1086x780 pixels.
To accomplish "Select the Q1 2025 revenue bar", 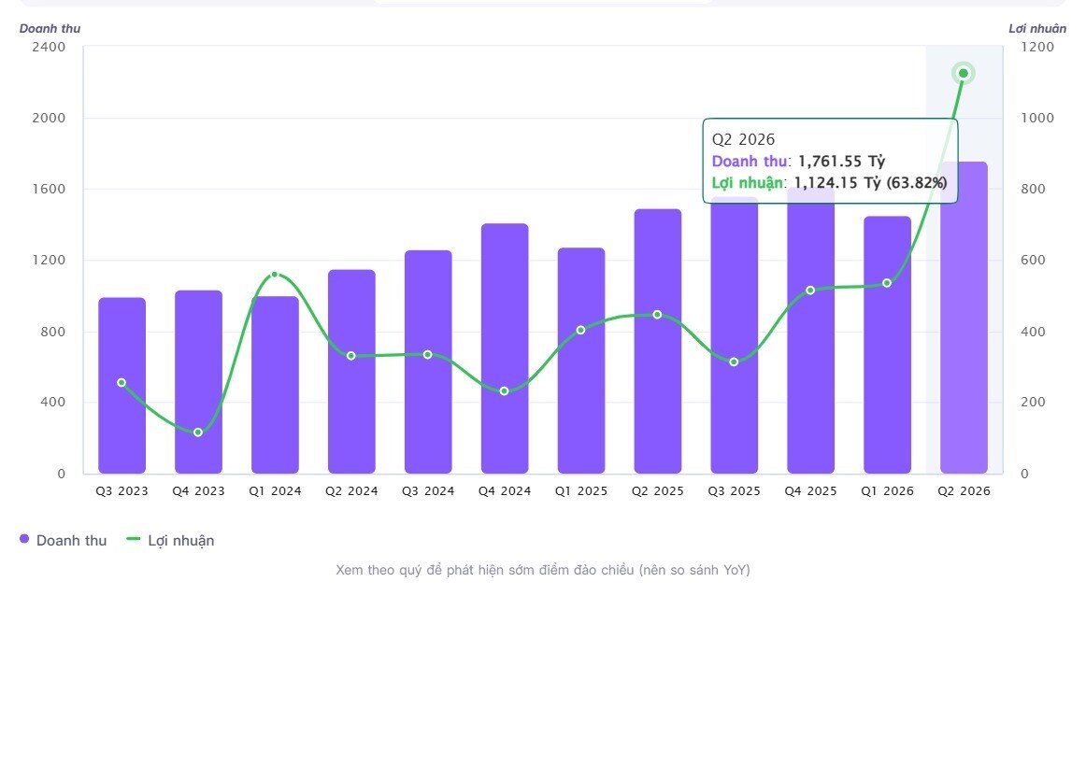I will click(581, 361).
